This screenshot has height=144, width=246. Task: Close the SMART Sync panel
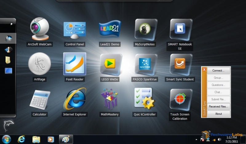coord(204,70)
